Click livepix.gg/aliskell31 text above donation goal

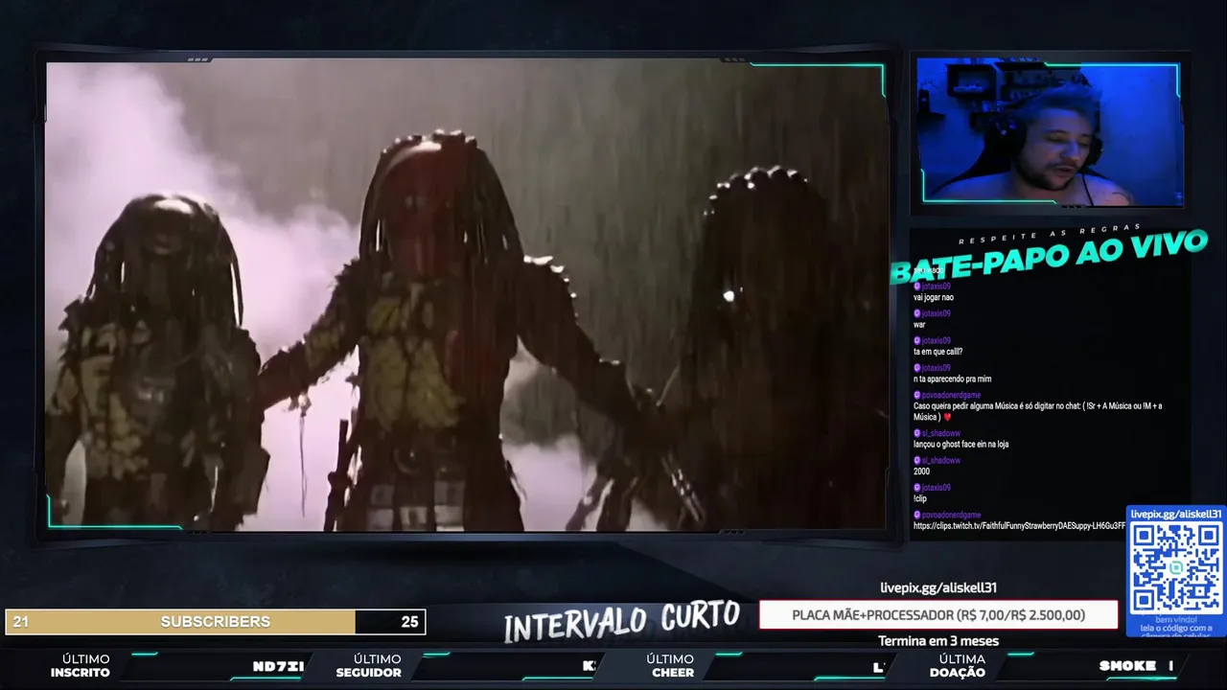pos(938,587)
